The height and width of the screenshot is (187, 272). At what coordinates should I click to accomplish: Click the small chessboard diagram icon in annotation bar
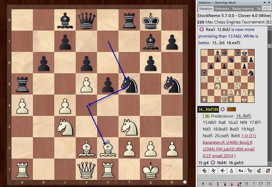coord(239,184)
